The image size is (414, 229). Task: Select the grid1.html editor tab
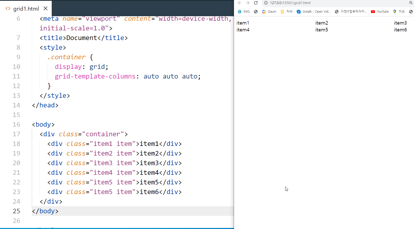(26, 9)
